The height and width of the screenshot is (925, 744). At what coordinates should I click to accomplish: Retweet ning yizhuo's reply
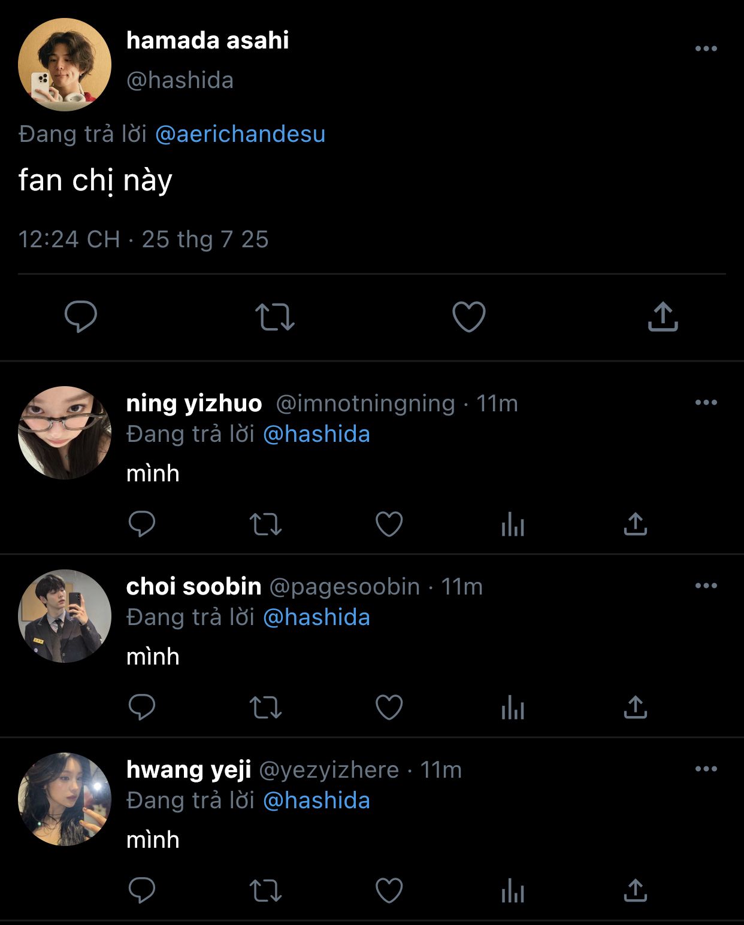pos(265,524)
